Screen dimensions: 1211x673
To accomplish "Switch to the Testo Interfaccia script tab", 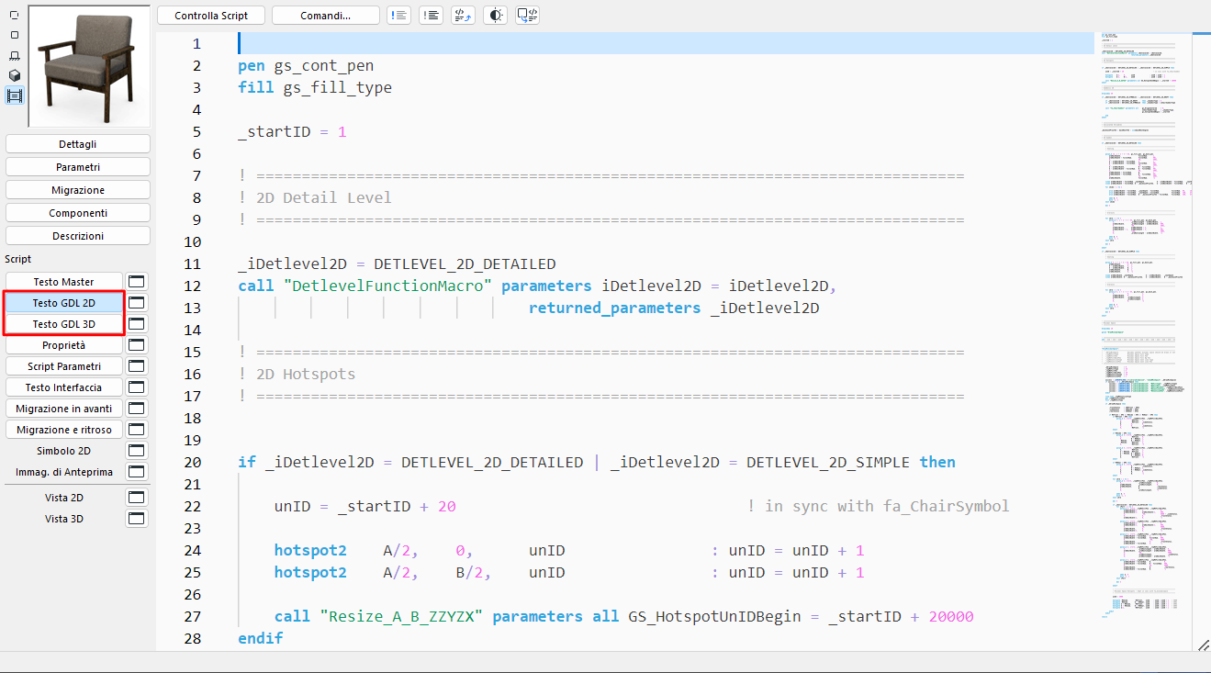I will [x=63, y=387].
